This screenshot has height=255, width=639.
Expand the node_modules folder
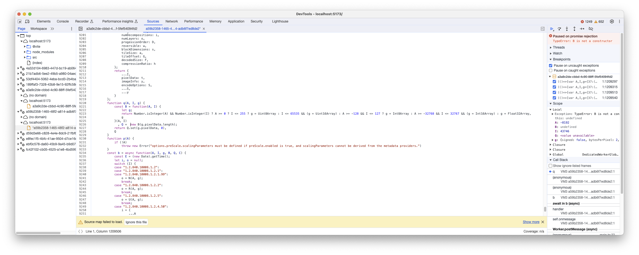click(x=25, y=52)
